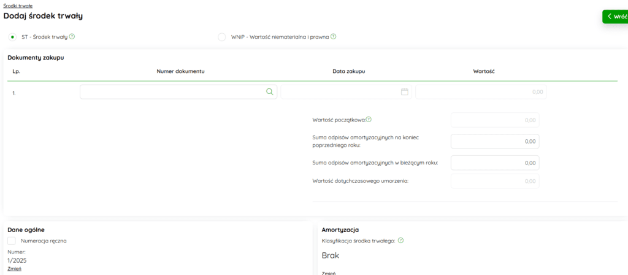The height and width of the screenshot is (275, 628).
Task: Enable the Numeracja ręczna checkbox
Action: (x=12, y=241)
